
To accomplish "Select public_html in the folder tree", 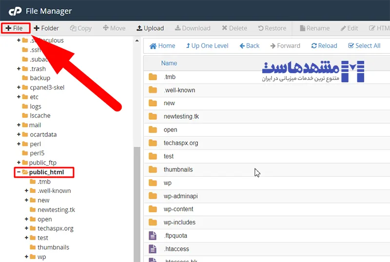I will click(x=46, y=172).
